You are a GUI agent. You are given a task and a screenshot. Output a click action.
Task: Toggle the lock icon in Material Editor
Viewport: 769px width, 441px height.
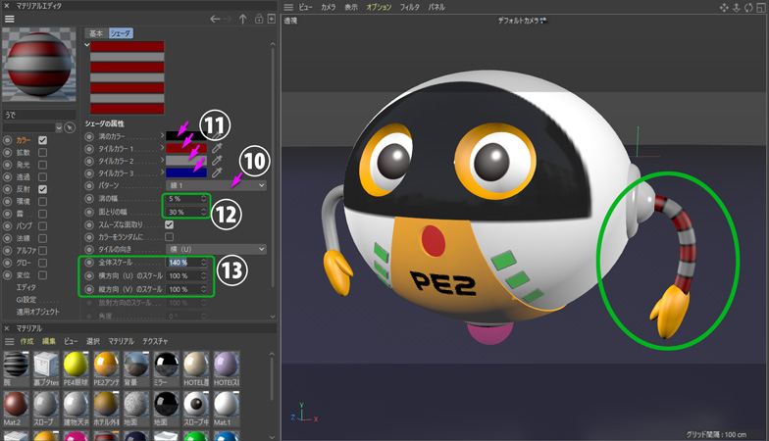pos(259,19)
